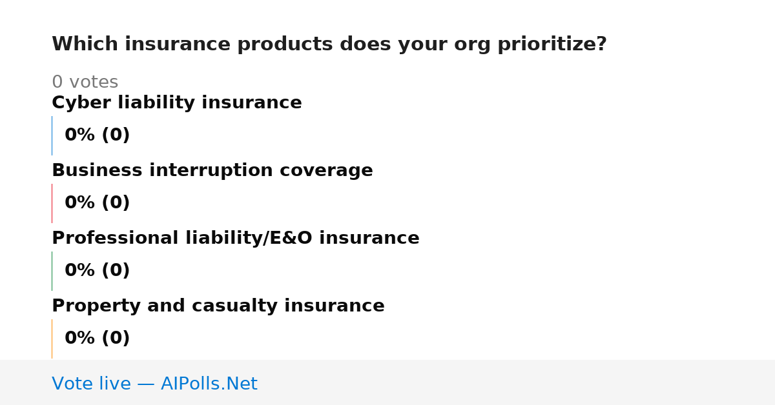Click the orange Property and casualty bar
The height and width of the screenshot is (405, 775).
(x=52, y=339)
